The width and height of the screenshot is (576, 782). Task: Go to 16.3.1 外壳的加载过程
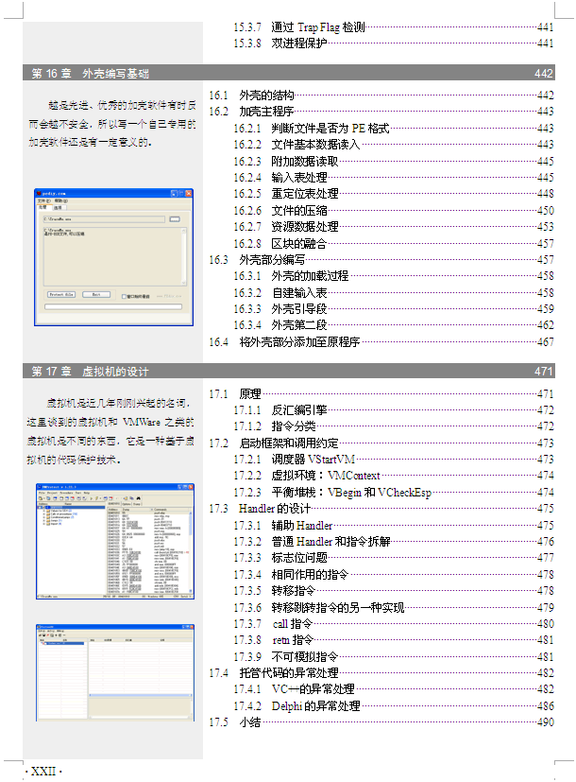point(394,275)
